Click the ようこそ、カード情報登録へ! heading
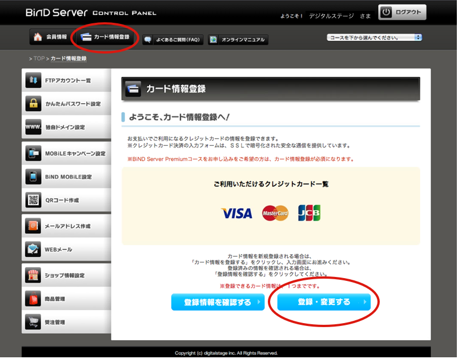Screen dimensions: 458x359 tap(179, 117)
